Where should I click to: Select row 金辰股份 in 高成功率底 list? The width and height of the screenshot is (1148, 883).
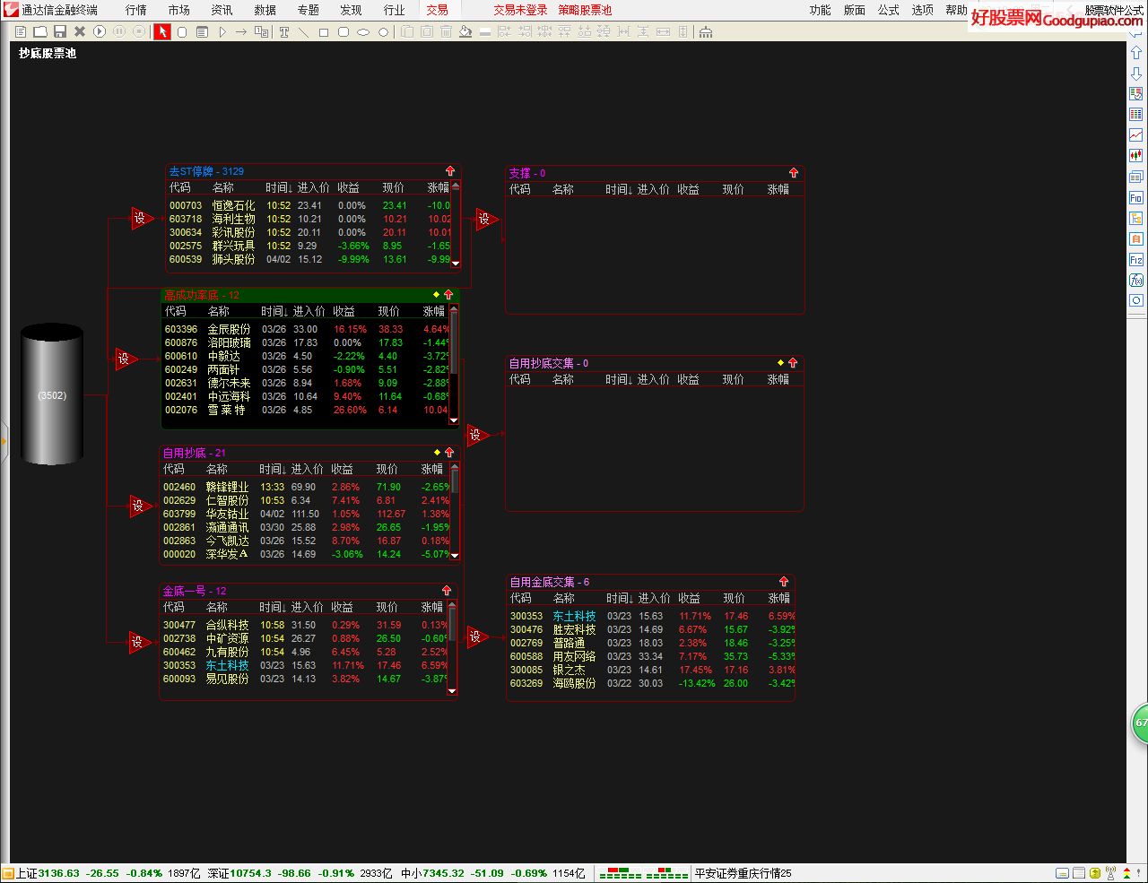pyautogui.click(x=305, y=329)
